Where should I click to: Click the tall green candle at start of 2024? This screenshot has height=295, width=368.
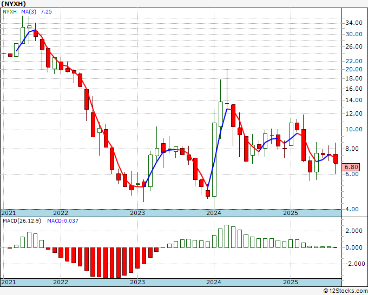pos(214,159)
